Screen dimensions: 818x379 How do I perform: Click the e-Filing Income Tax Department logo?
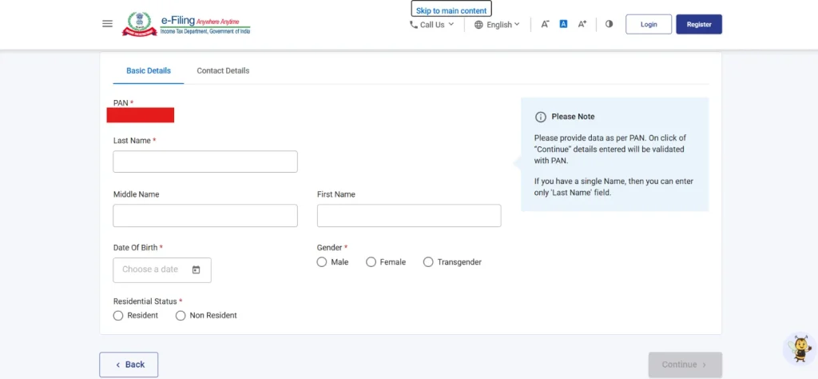186,24
